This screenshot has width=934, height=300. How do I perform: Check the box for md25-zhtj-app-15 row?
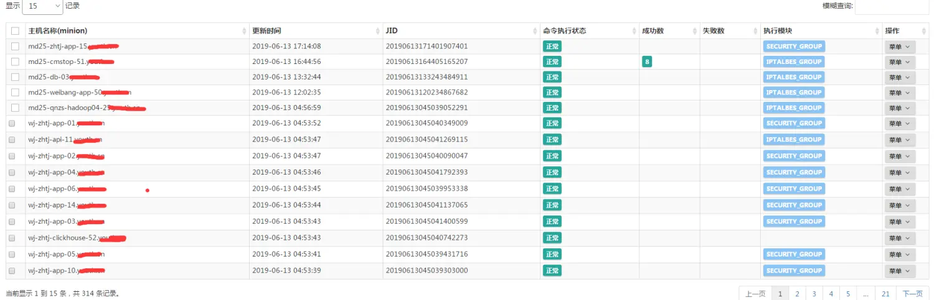coord(15,46)
